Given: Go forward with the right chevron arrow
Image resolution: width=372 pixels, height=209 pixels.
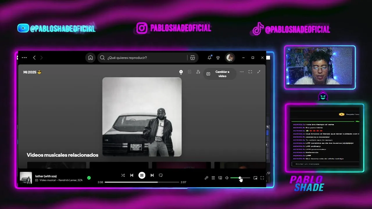Looking at the screenshot, I should coord(41,58).
